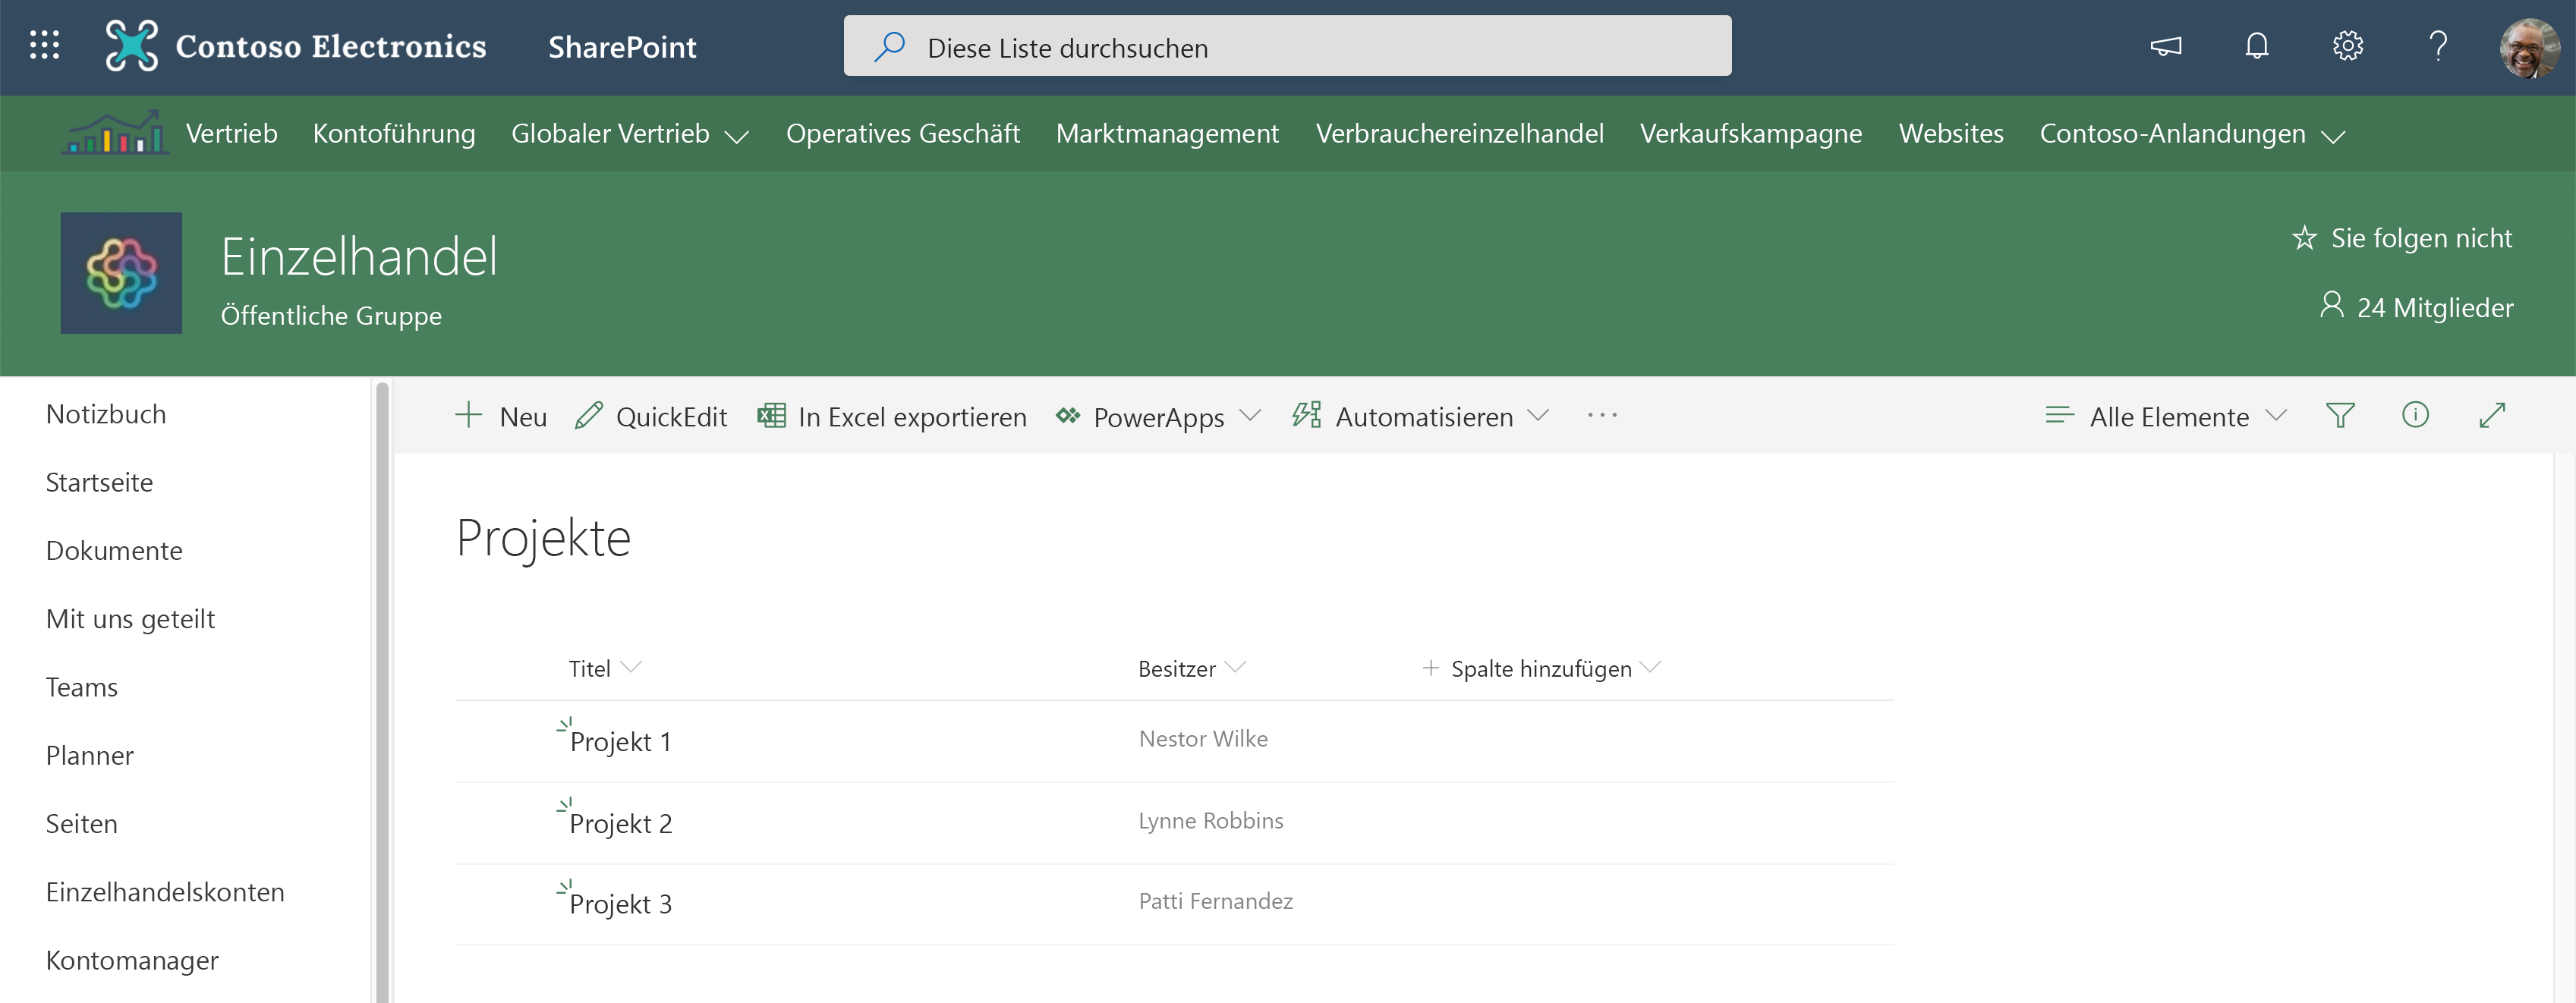This screenshot has height=1003, width=2576.
Task: Select the Projekt 3 row
Action: pos(620,903)
